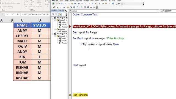Open the Window menu in VBA editor

(x=112, y=1)
